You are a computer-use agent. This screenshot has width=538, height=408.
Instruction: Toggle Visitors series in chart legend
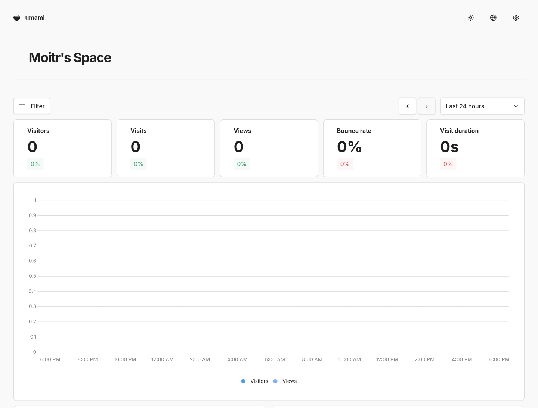pos(259,381)
